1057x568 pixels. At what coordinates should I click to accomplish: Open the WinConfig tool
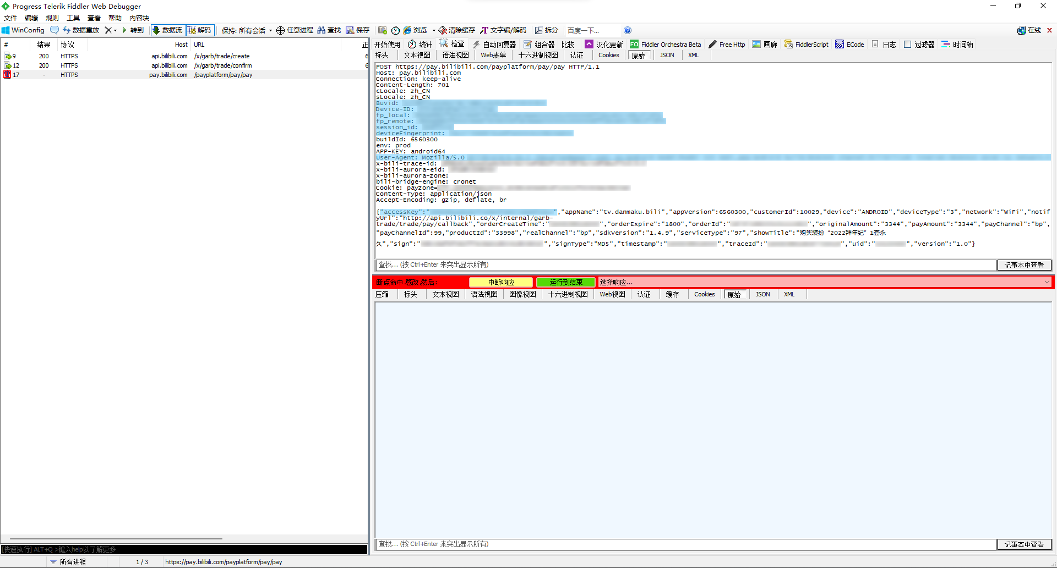23,30
